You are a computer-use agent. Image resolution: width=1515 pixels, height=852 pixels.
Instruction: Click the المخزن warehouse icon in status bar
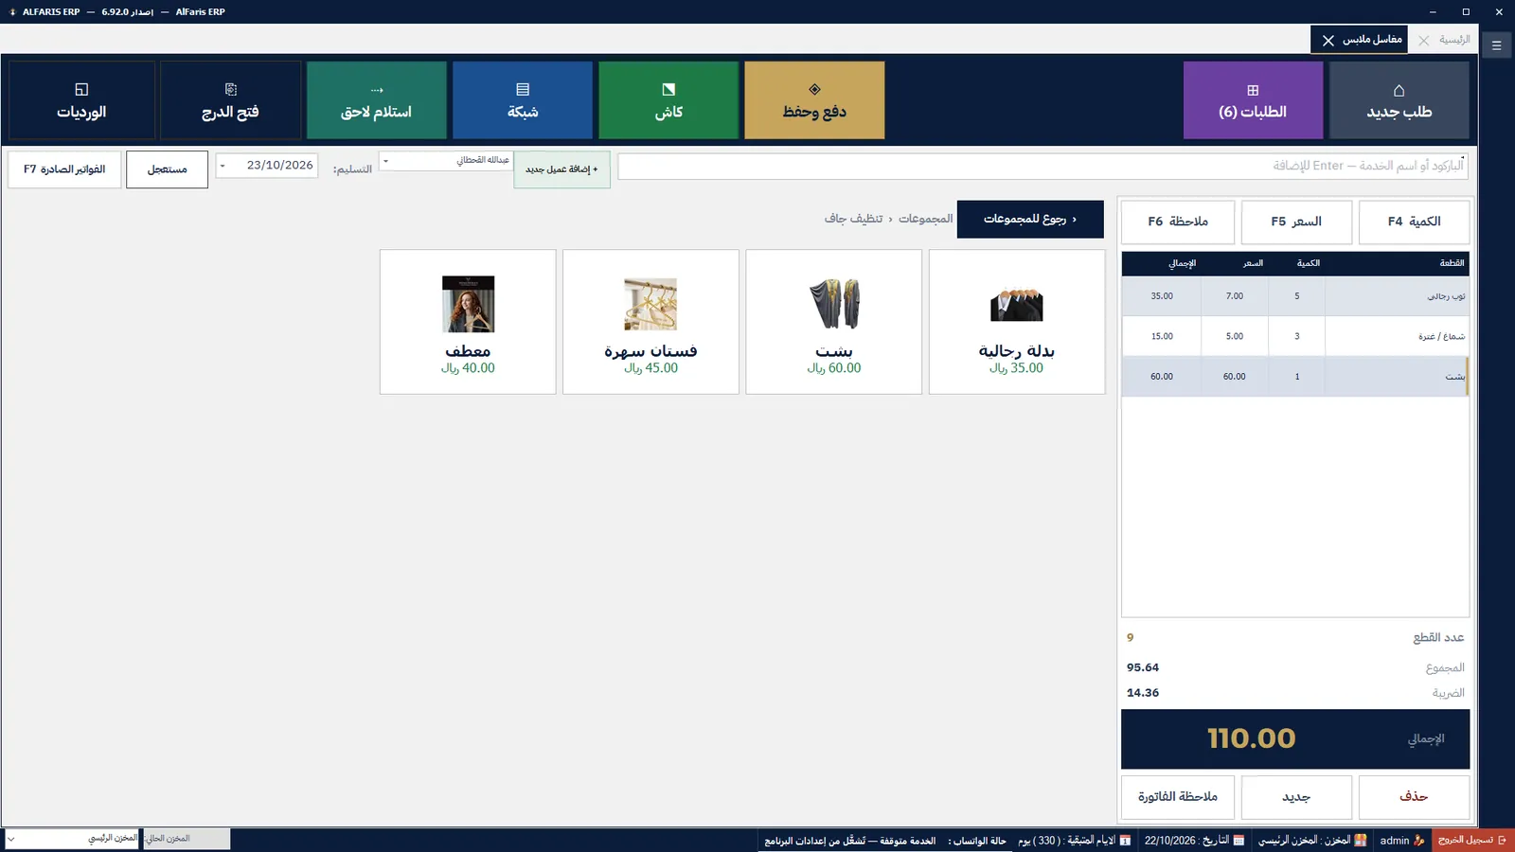1361,841
